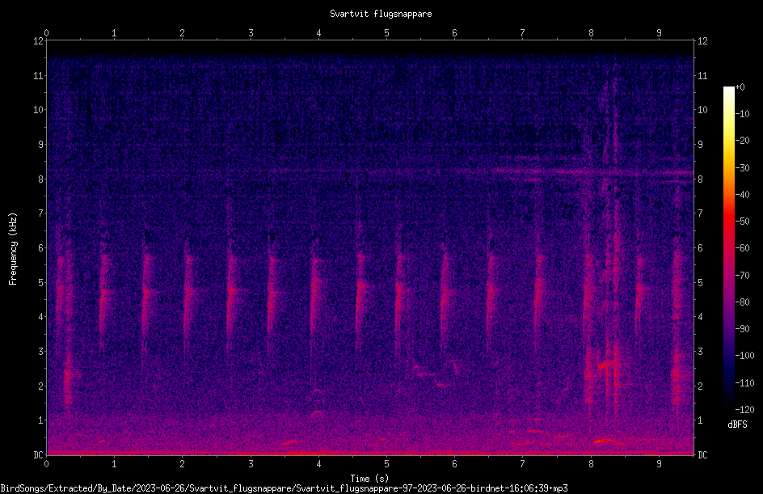763x494 pixels.
Task: Click the "-80" color scale value
Action: 742,302
